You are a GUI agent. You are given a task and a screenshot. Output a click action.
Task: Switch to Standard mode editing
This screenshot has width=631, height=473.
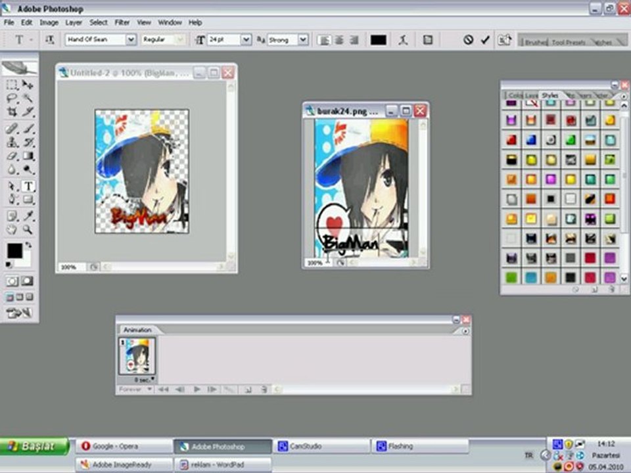point(12,281)
